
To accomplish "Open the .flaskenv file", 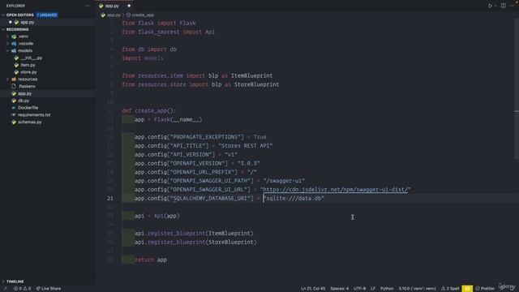I will click(x=27, y=86).
